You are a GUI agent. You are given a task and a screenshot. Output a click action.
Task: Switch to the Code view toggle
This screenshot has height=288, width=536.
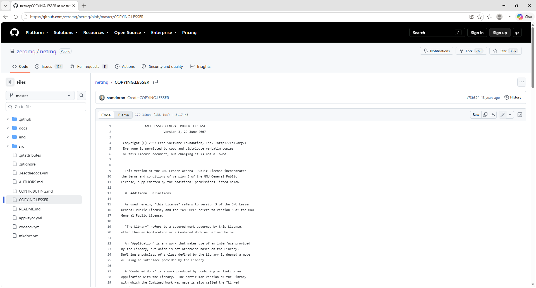106,115
